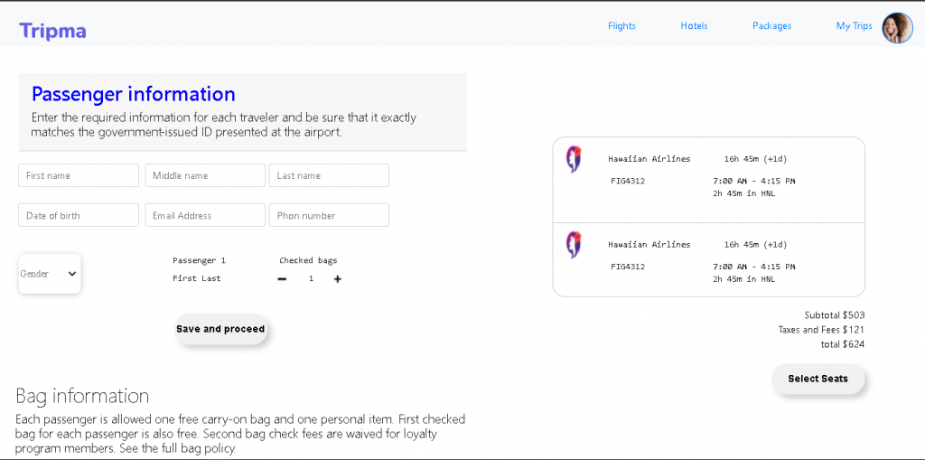Decrease checked bags with minus icon
This screenshot has height=460, width=925.
pyautogui.click(x=282, y=279)
